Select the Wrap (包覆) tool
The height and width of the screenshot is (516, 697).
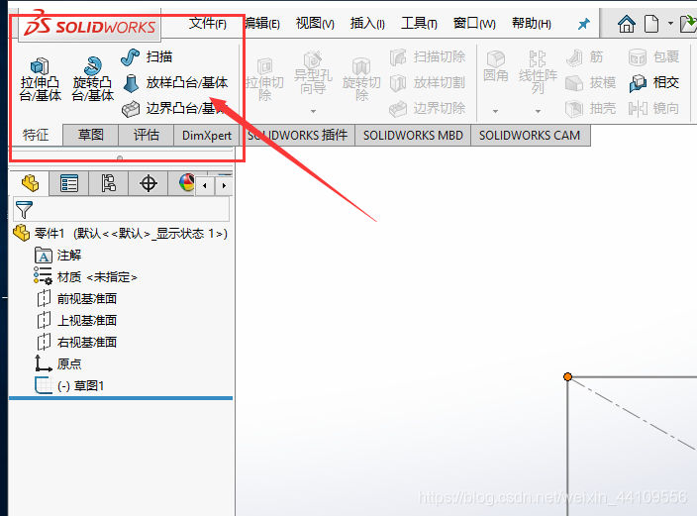[653, 56]
